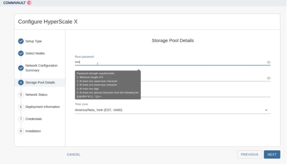Go to Network Status step

pos(36,95)
